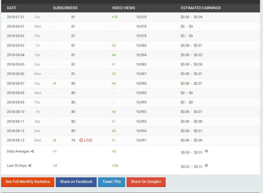Click the Daily Averages label
Viewport: 263px width, 193px height.
18,151
